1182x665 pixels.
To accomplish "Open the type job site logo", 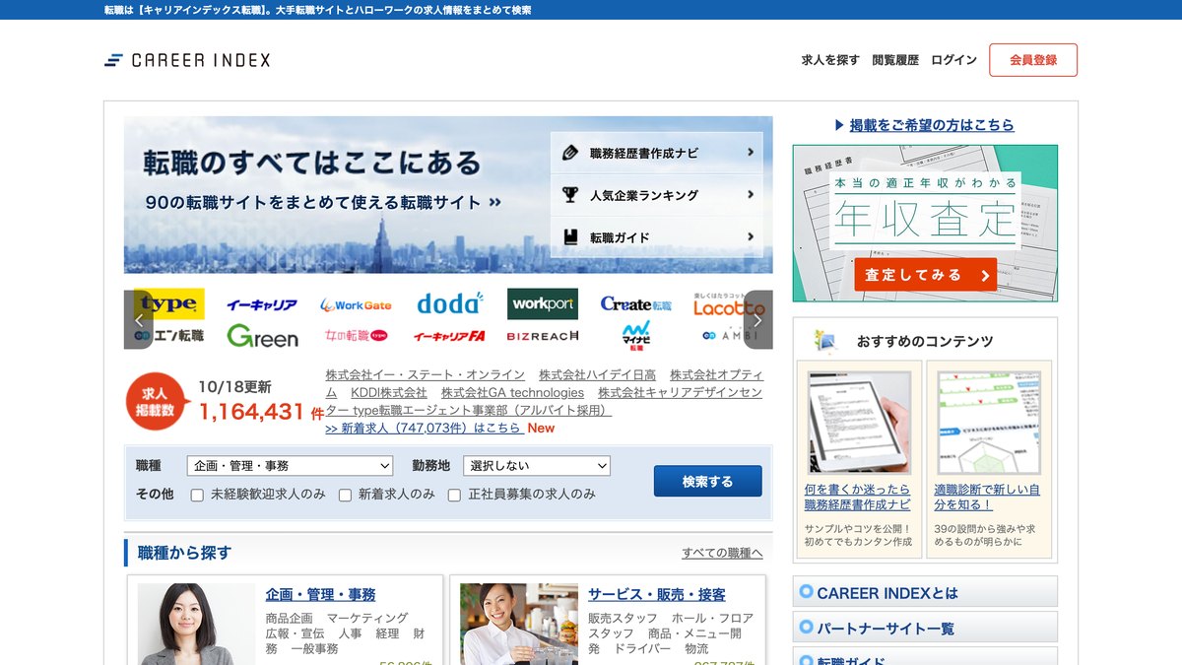I will pyautogui.click(x=168, y=304).
